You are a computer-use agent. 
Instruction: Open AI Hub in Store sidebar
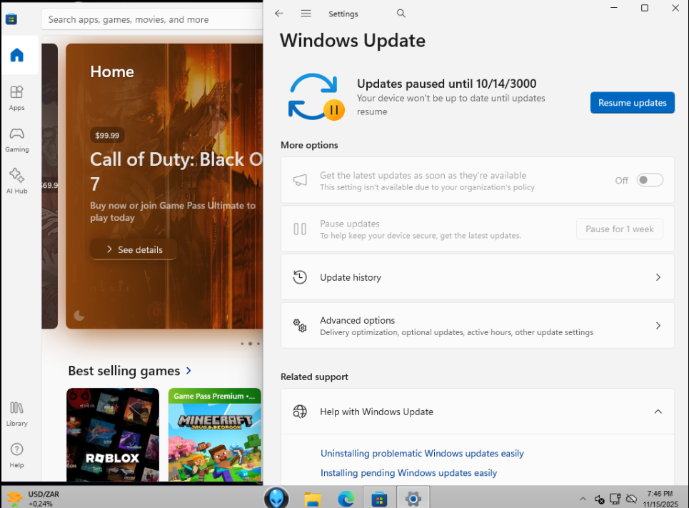(17, 180)
